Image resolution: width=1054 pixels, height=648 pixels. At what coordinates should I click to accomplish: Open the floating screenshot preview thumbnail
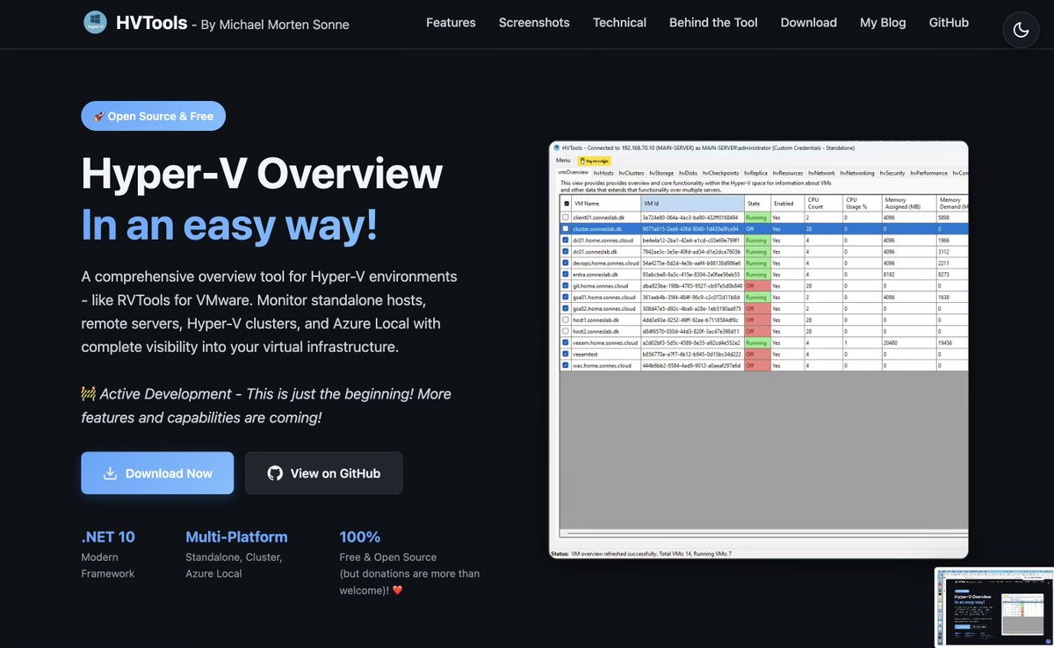tap(994, 608)
